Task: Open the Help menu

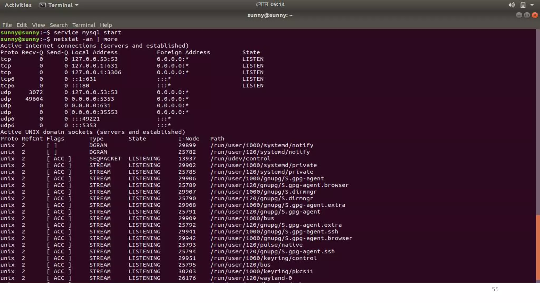Action: [x=106, y=25]
